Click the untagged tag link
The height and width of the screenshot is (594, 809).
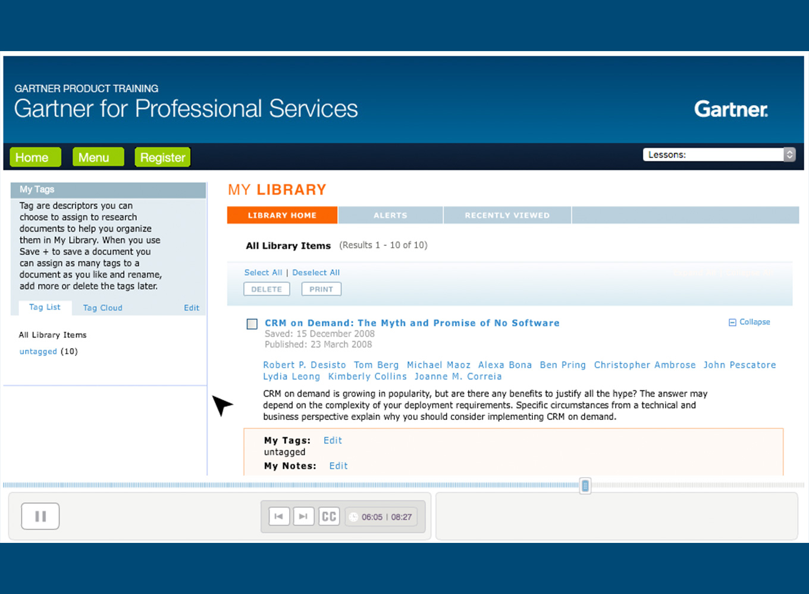click(38, 351)
